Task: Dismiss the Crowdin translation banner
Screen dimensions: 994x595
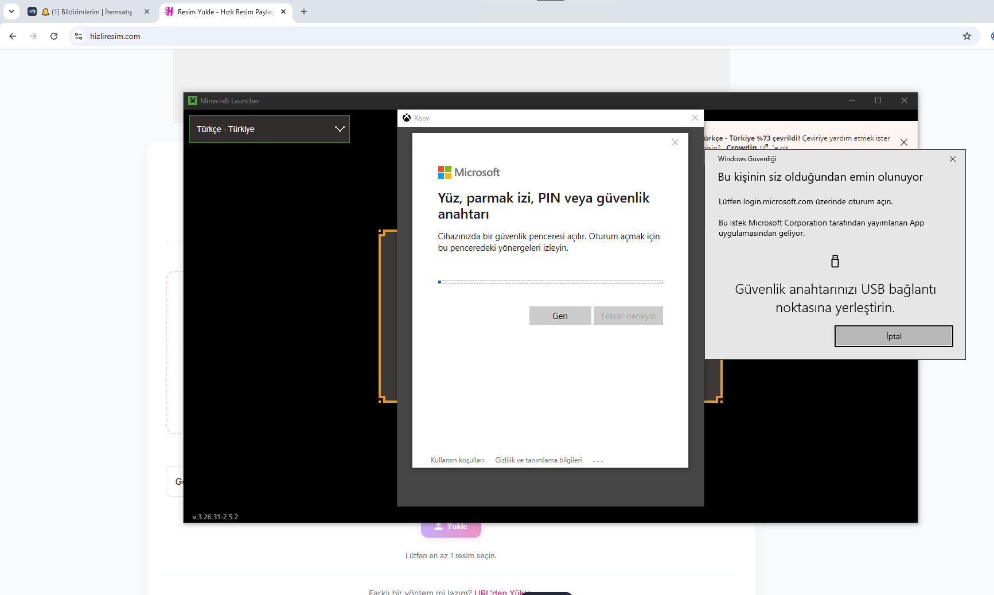Action: [904, 142]
